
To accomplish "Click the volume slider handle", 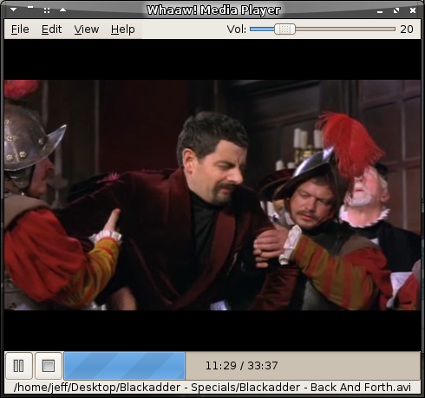I will coord(284,29).
